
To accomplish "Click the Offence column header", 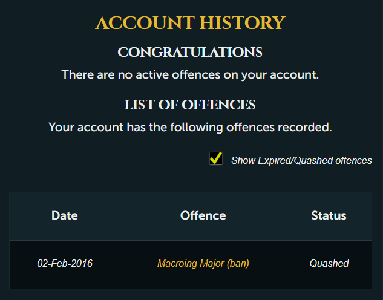I will [203, 215].
